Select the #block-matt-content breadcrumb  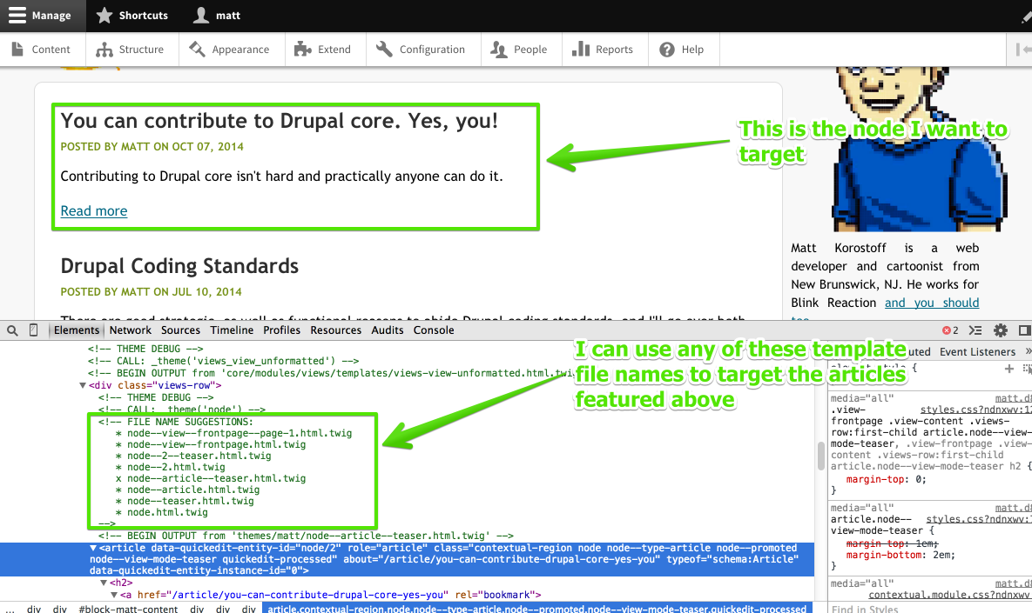click(x=128, y=609)
